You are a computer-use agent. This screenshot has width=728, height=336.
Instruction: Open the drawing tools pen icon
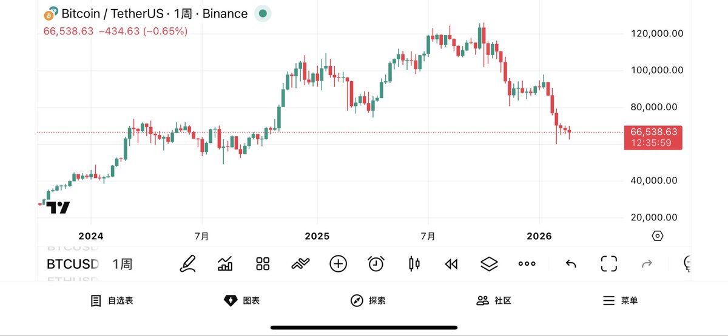coord(188,263)
